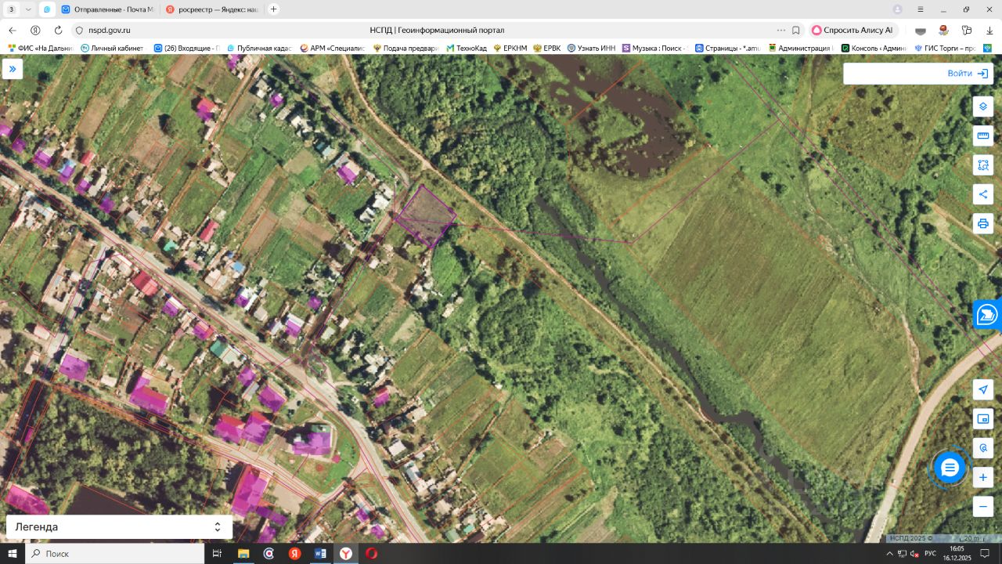Open the chat support bubble
This screenshot has height=564, width=1002.
[950, 468]
